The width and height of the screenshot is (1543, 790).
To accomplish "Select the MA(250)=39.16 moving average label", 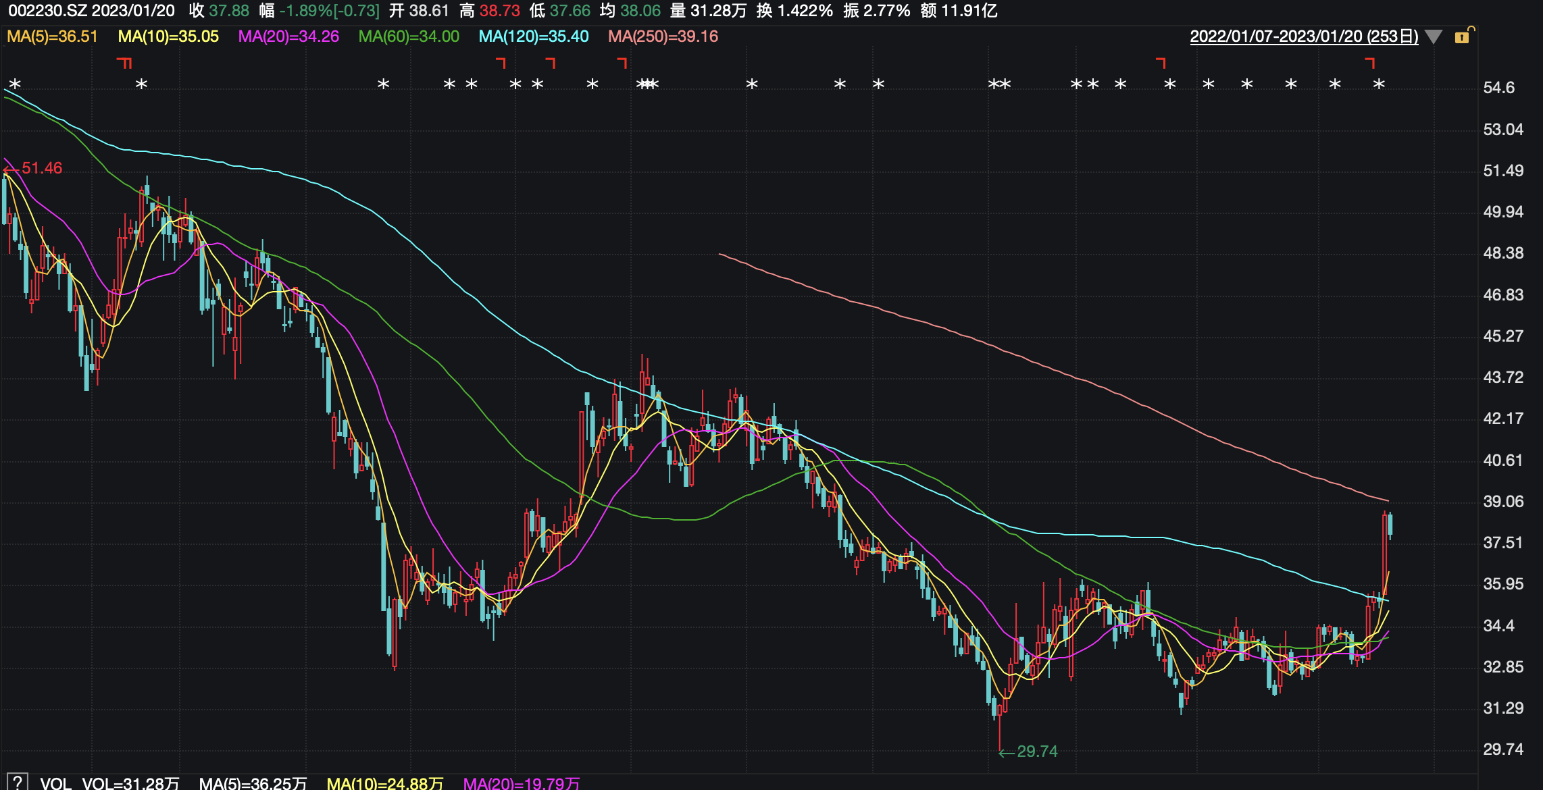I will coord(663,36).
